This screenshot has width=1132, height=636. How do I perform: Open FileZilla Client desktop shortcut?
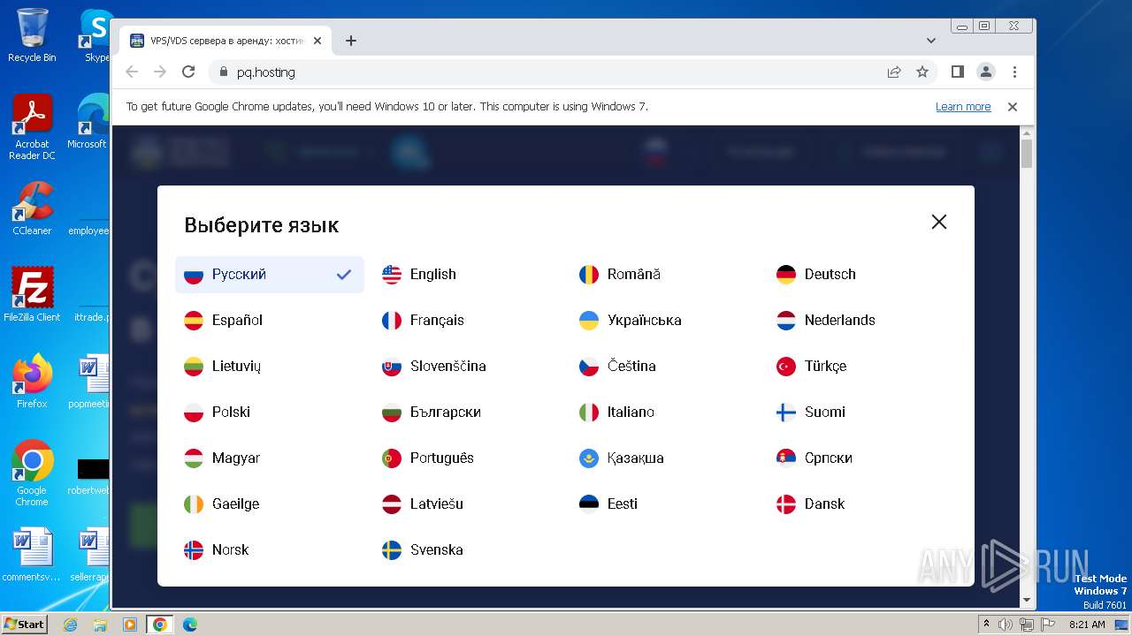coord(32,295)
